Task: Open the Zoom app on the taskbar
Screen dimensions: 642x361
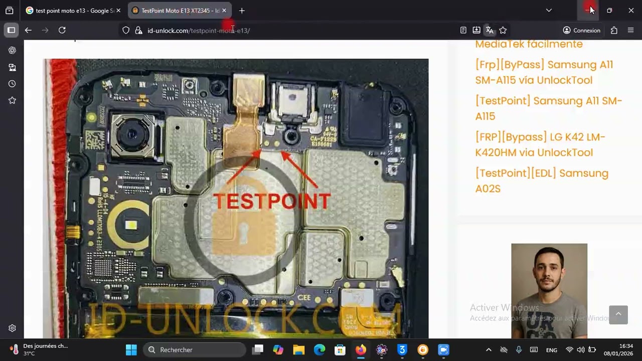Action: click(x=443, y=350)
